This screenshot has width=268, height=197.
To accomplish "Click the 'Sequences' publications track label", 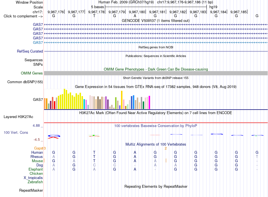I will 34,60.
